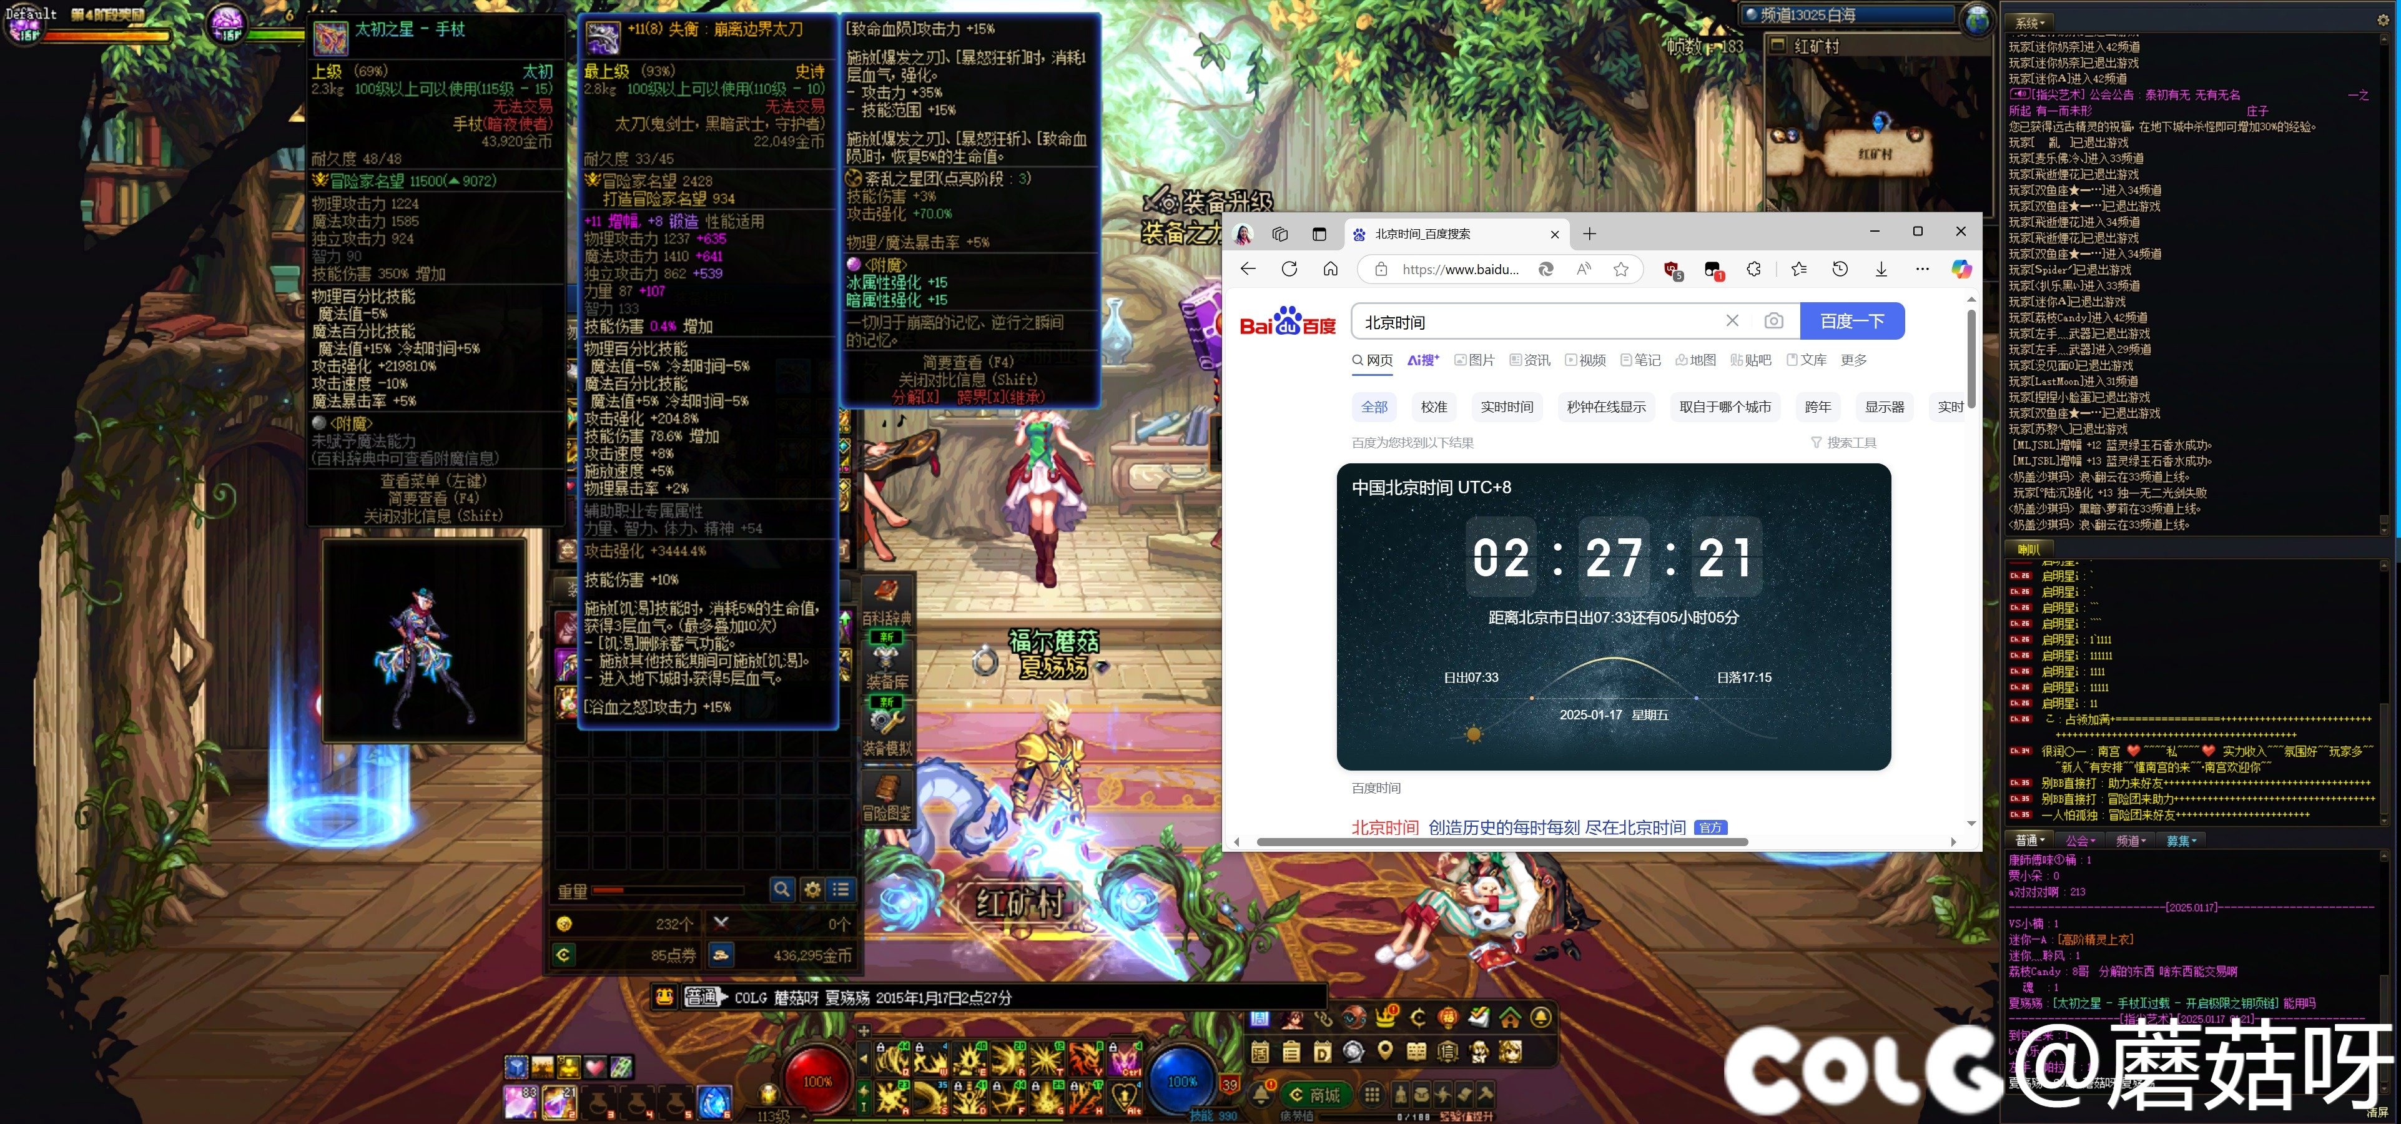Click the left arrow skill bar toggle
The image size is (2401, 1124).
[864, 1059]
